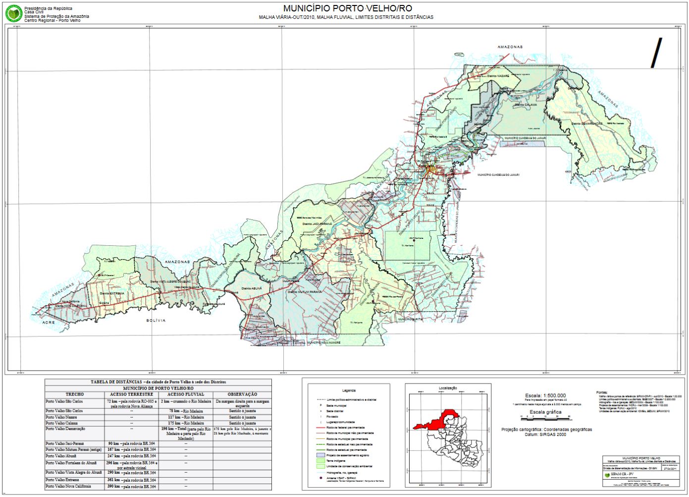Click the 'Porto Velho/Jaci-Paraná' table row label
Image resolution: width=689 pixels, height=497 pixels.
[65, 443]
